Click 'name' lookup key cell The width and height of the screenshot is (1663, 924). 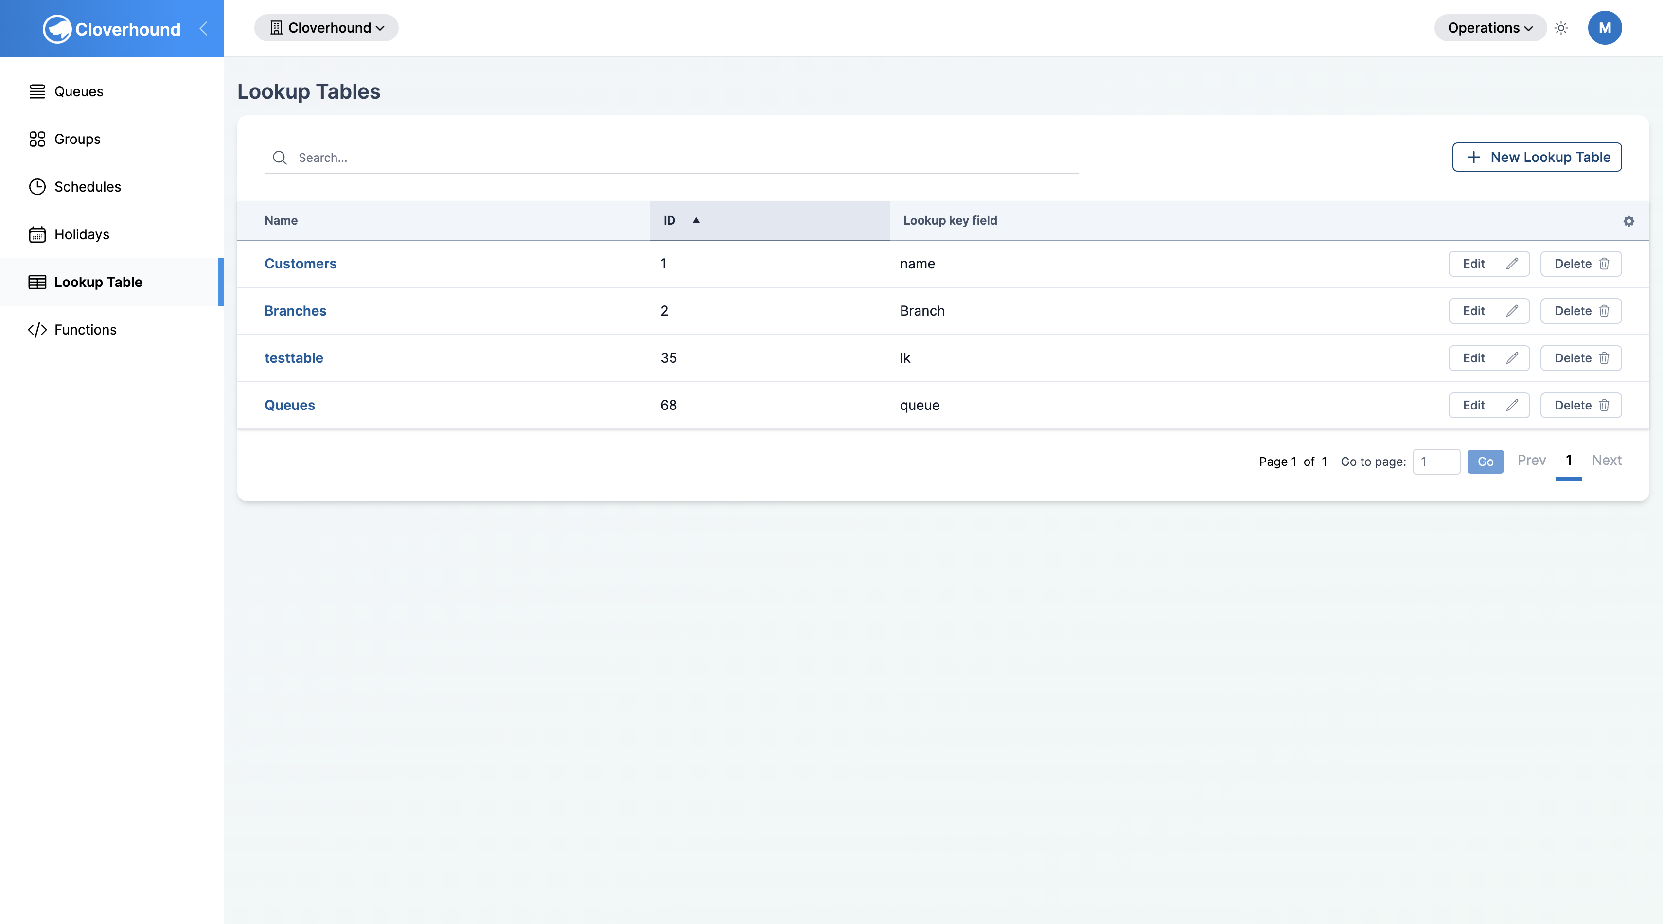[x=917, y=264]
